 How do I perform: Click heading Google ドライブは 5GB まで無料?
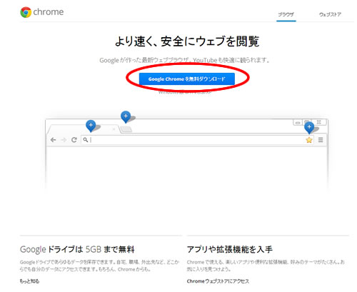pos(77,249)
